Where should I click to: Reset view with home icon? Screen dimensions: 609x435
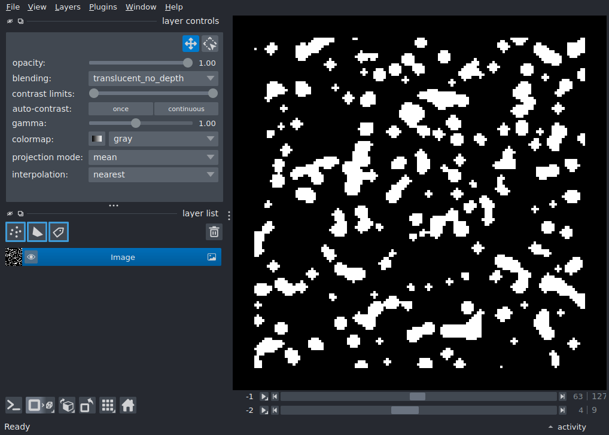click(x=128, y=406)
